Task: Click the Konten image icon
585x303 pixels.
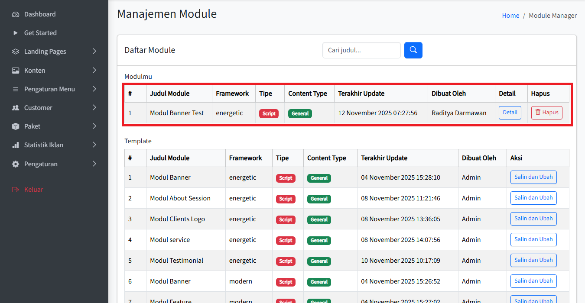Action: click(16, 71)
